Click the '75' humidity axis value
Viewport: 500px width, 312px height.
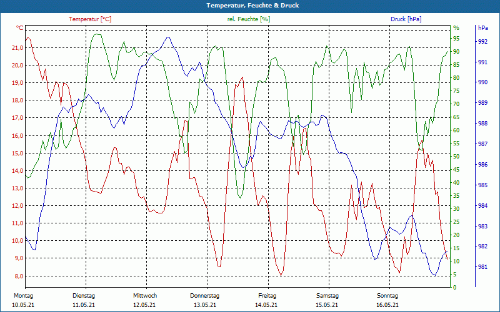point(456,91)
